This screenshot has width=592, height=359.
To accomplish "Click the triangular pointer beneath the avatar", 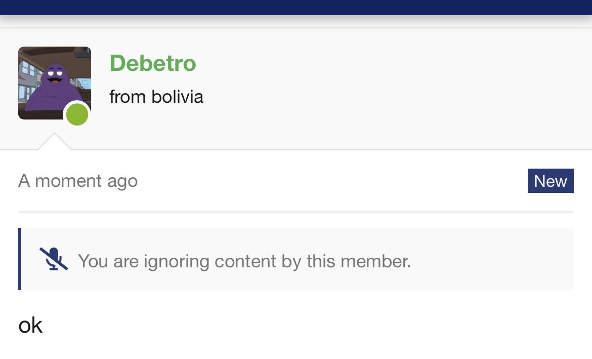I will point(55,142).
